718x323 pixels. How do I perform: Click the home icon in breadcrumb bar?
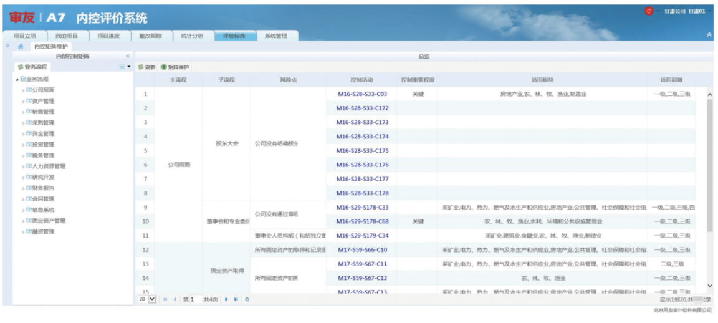tap(21, 46)
